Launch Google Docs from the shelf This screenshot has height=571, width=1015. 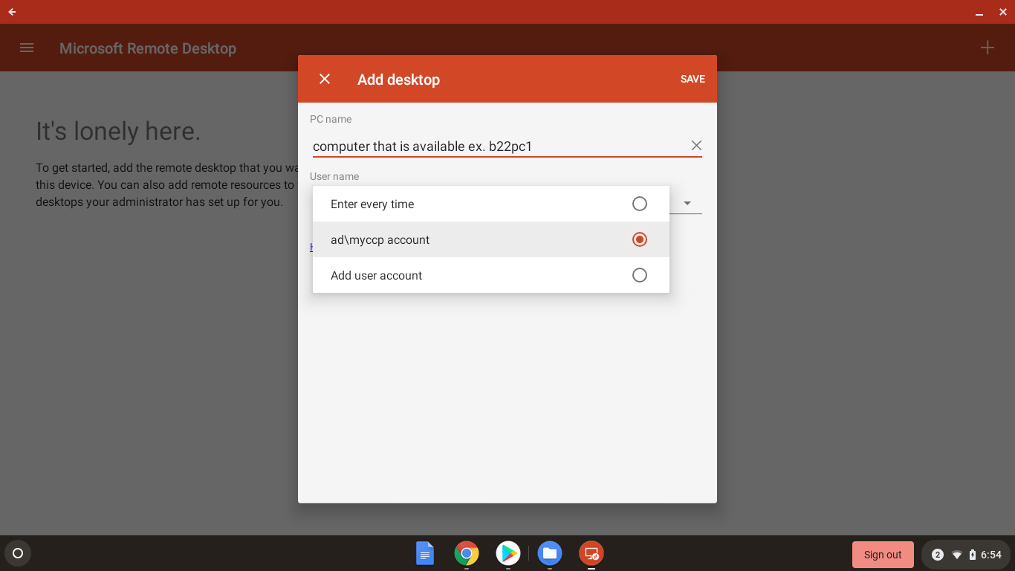tap(425, 553)
